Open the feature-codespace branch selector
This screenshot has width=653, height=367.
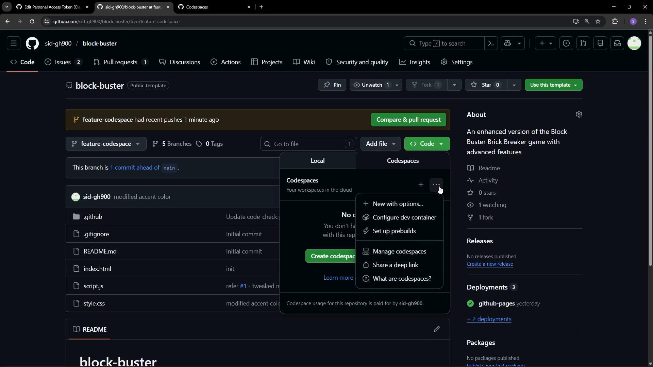pyautogui.click(x=106, y=144)
